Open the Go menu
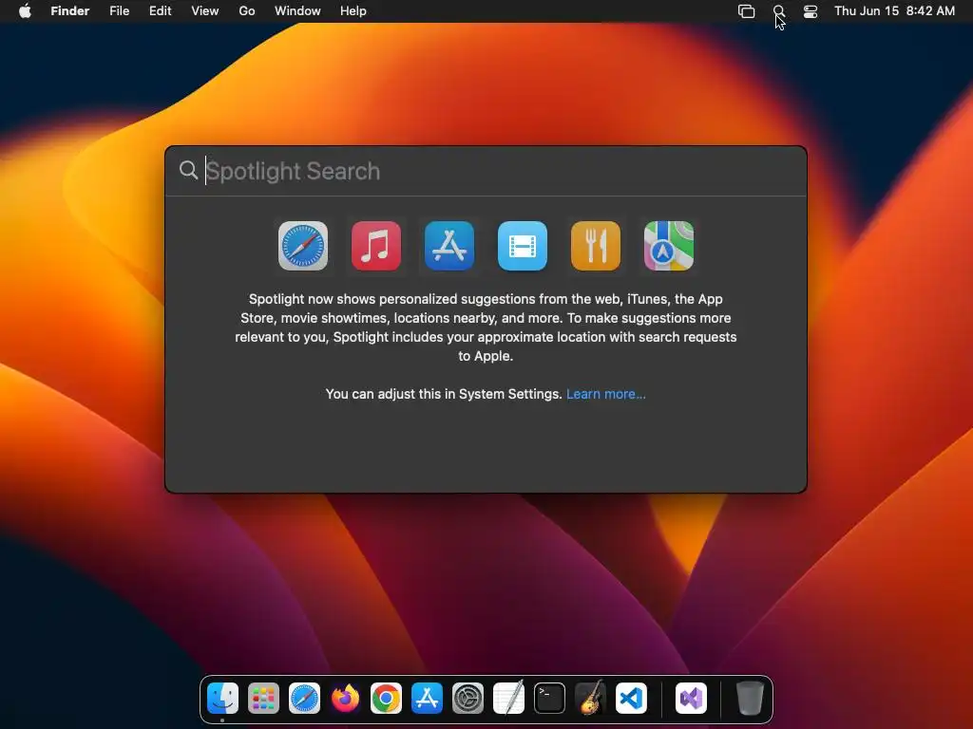 [x=247, y=11]
